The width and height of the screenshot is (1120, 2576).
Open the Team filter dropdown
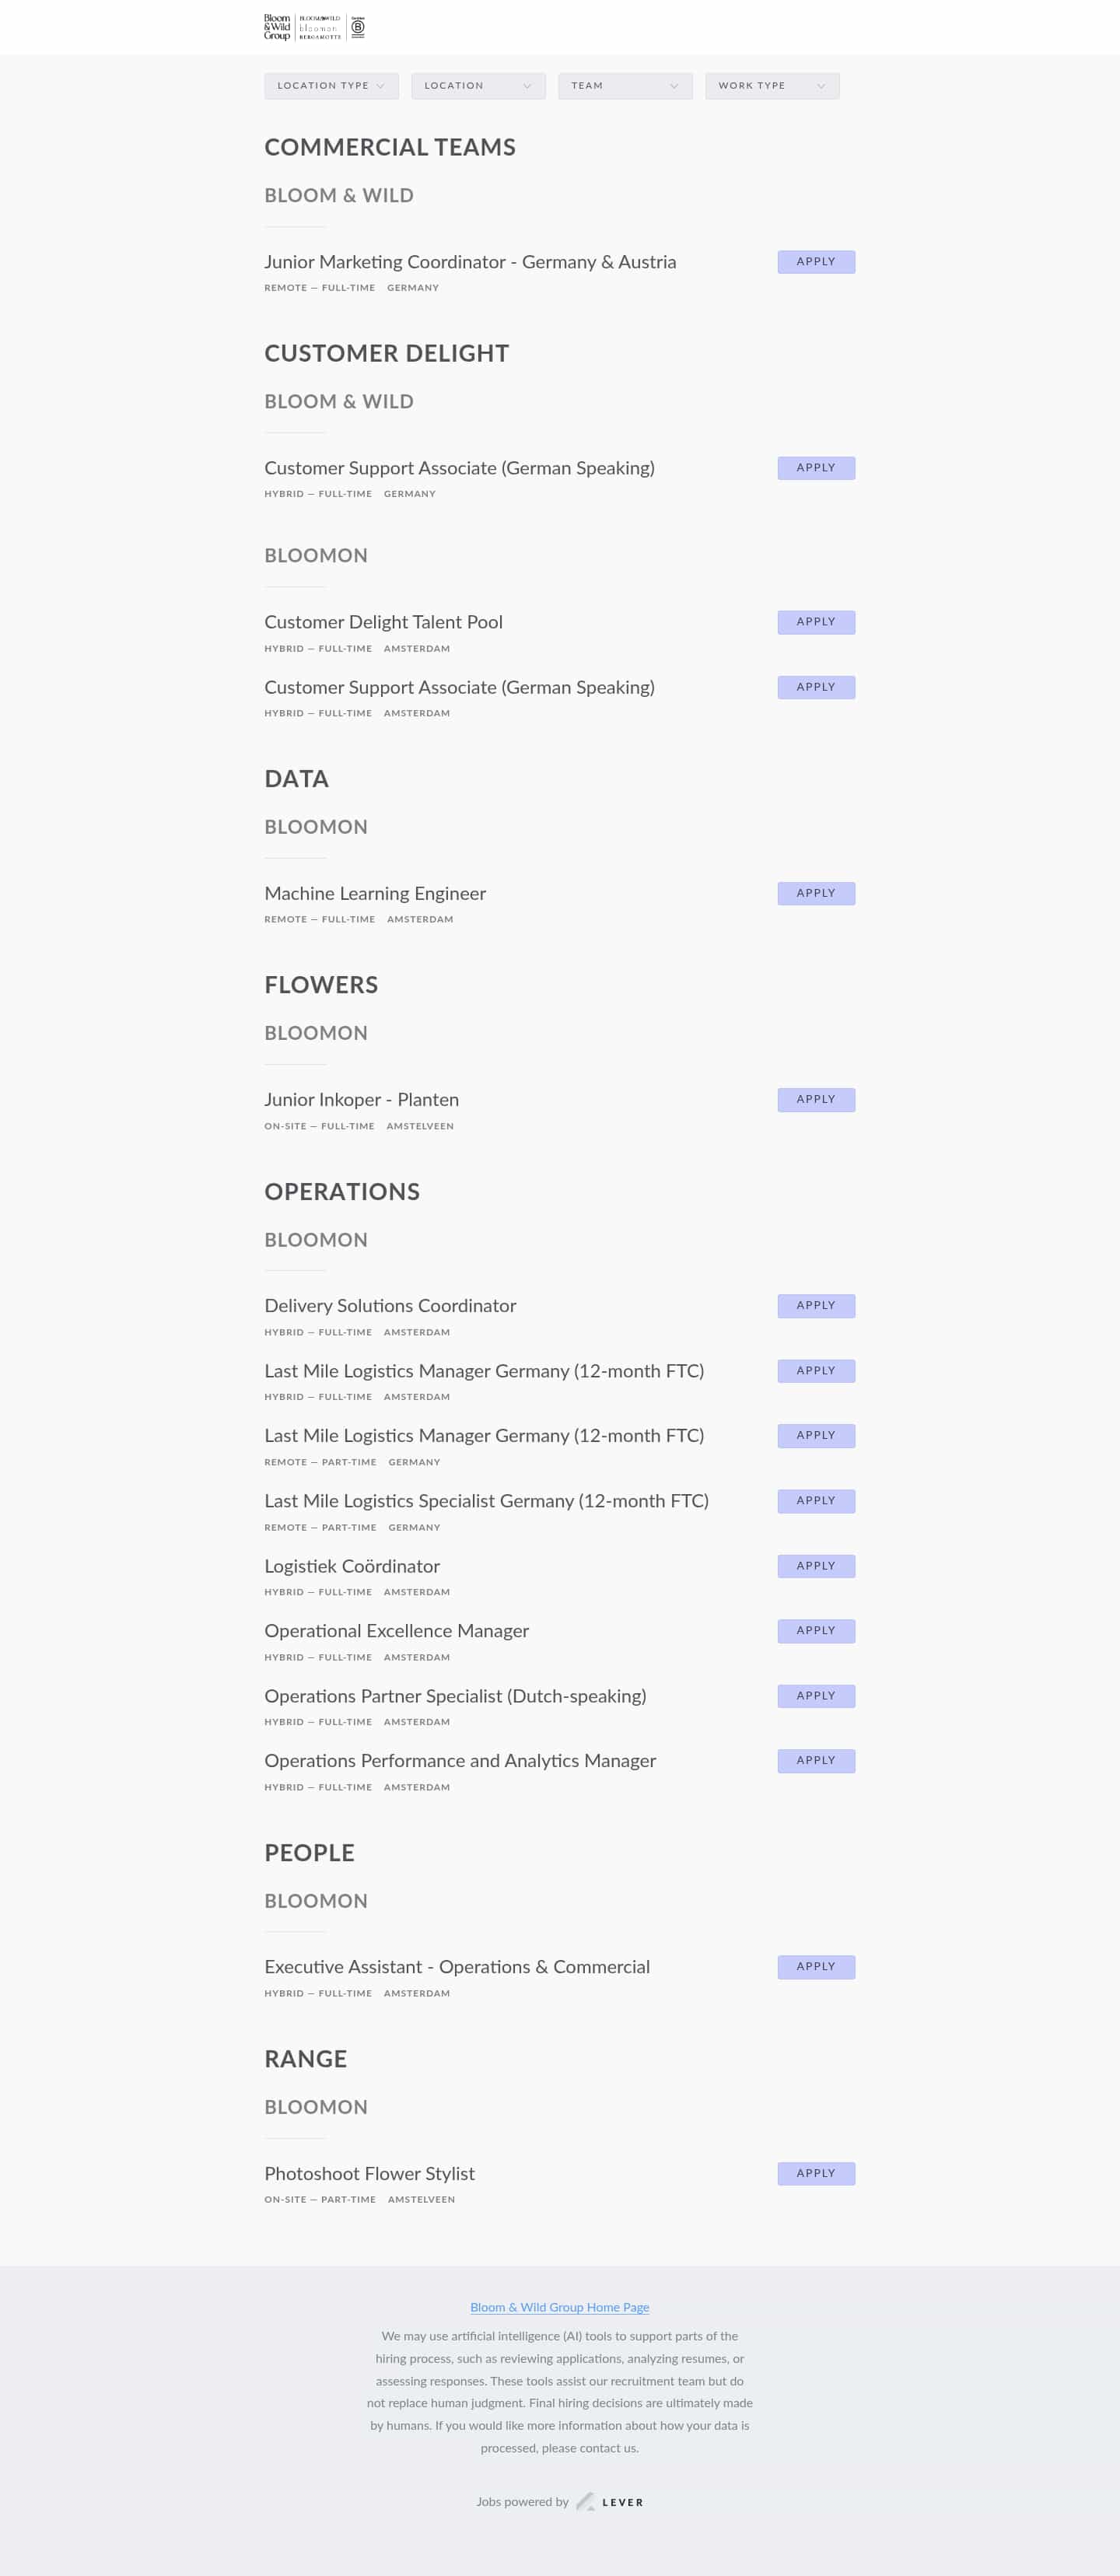point(625,86)
